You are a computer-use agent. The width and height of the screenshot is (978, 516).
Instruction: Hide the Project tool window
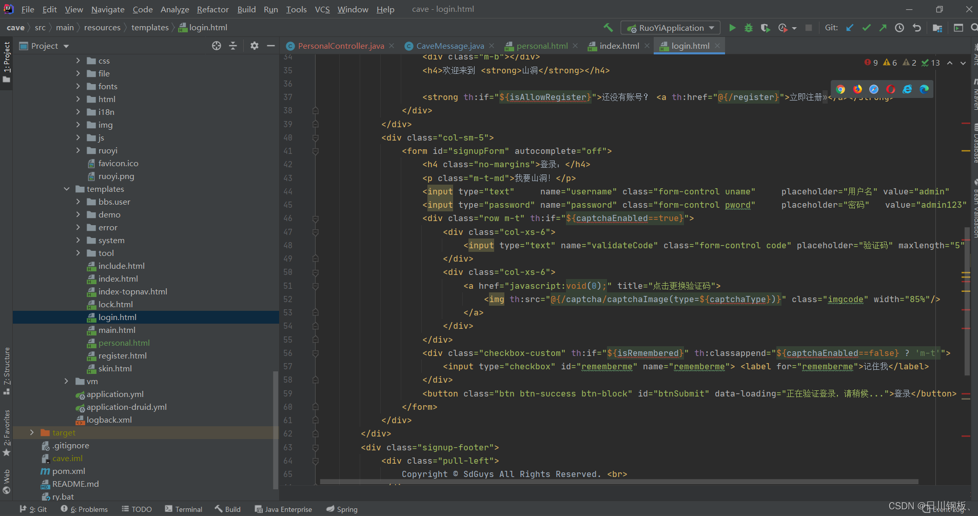click(271, 46)
